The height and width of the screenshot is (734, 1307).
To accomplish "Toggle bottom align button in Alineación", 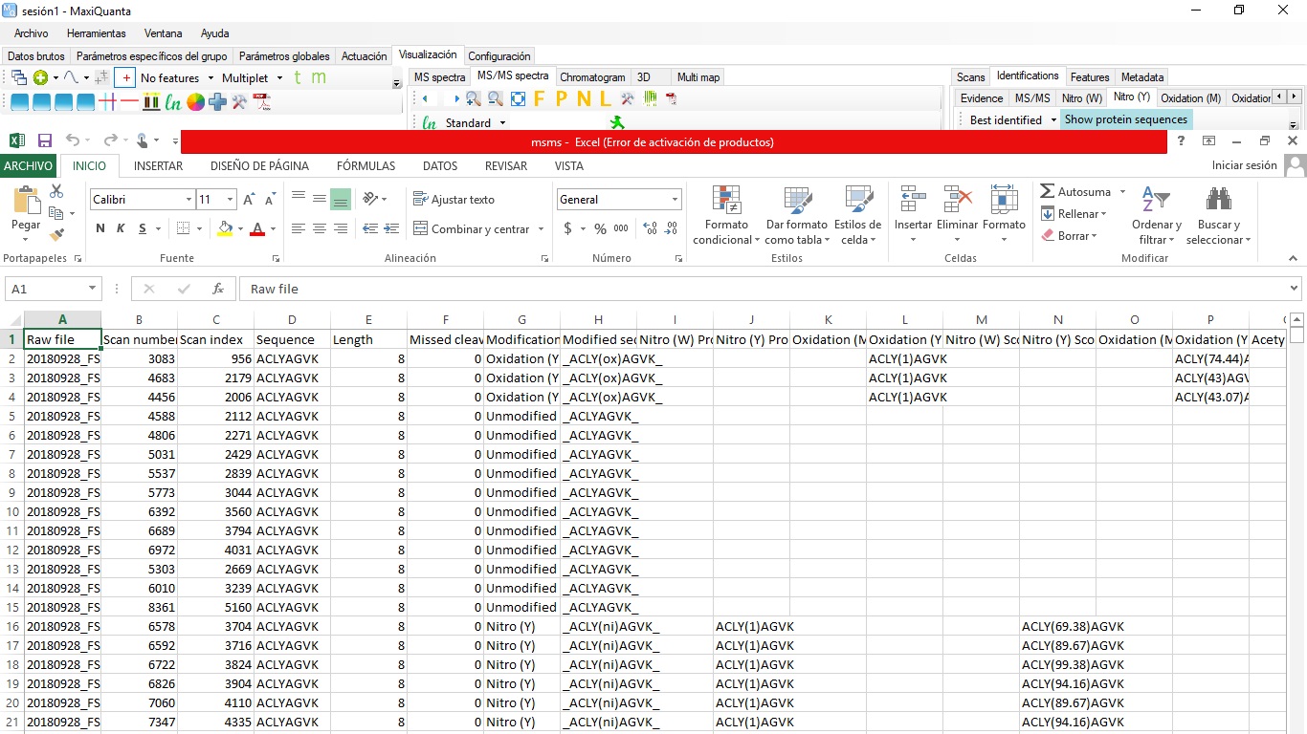I will (340, 200).
